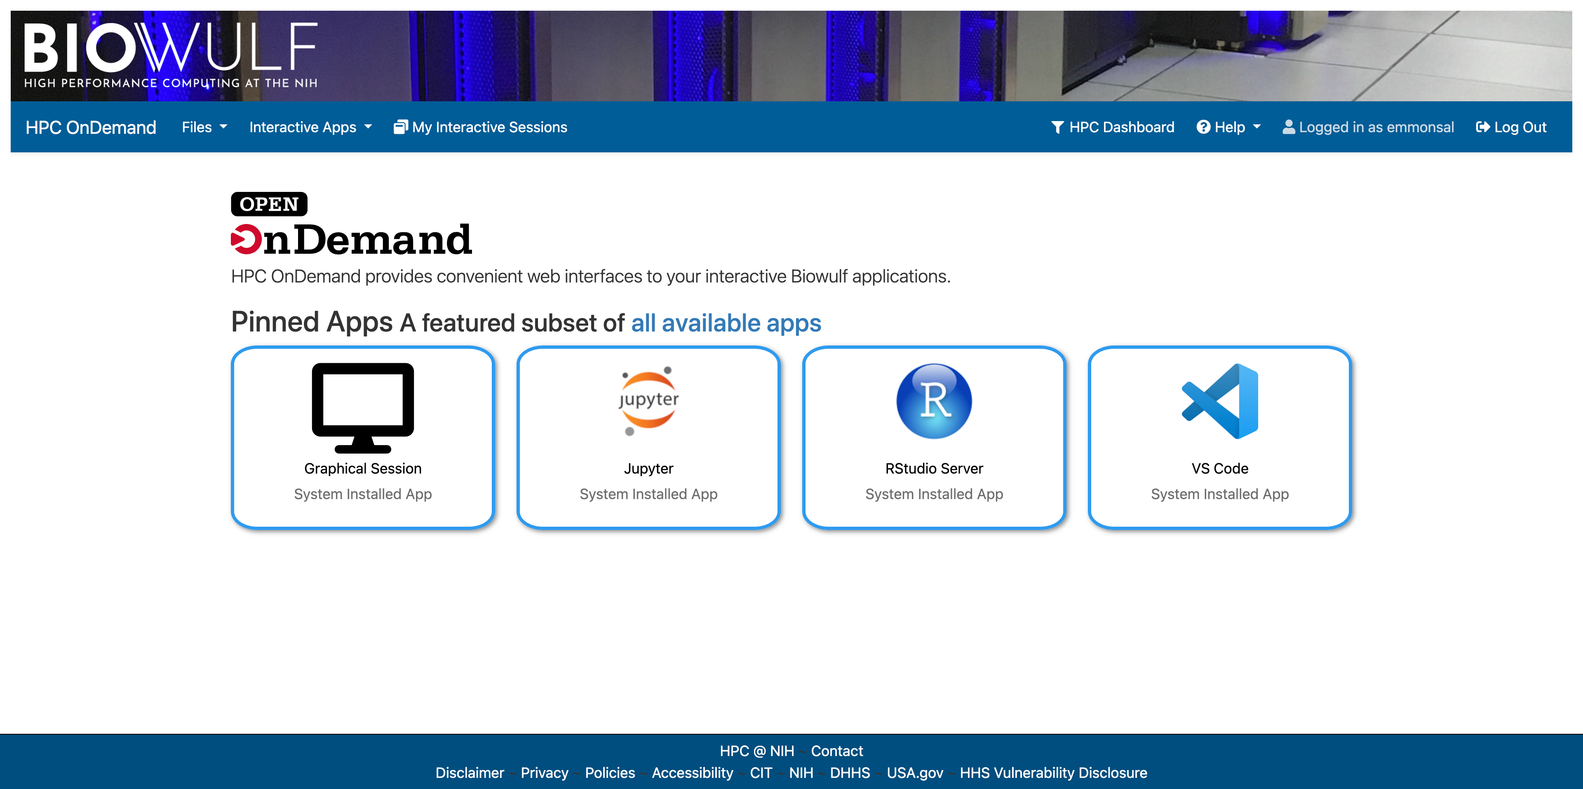Go to HPC OnDemand home
The height and width of the screenshot is (789, 1583).
91,127
